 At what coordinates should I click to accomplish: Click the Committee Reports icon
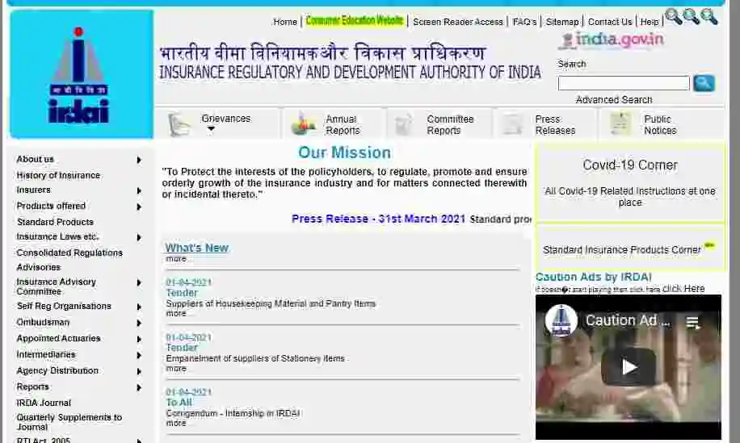tap(404, 124)
